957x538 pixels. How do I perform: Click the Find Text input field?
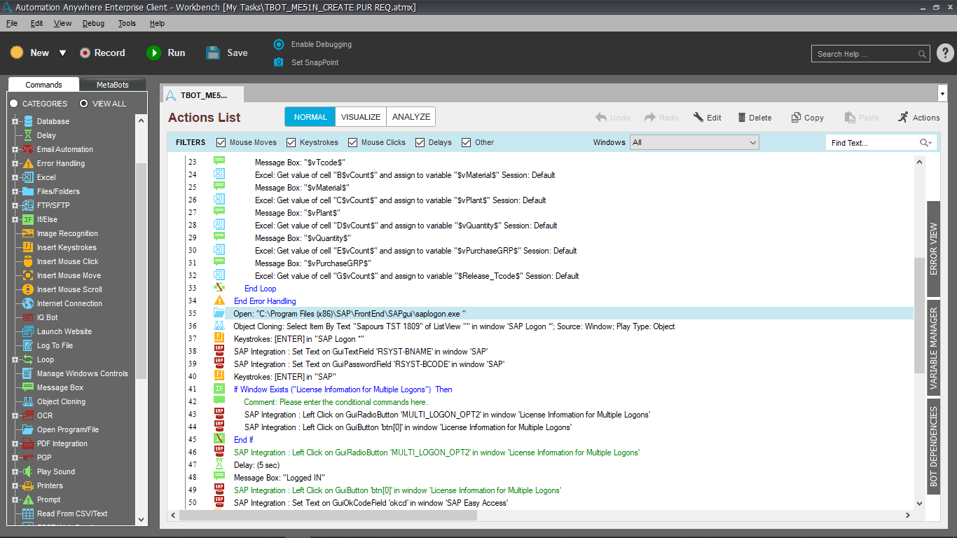pyautogui.click(x=873, y=143)
